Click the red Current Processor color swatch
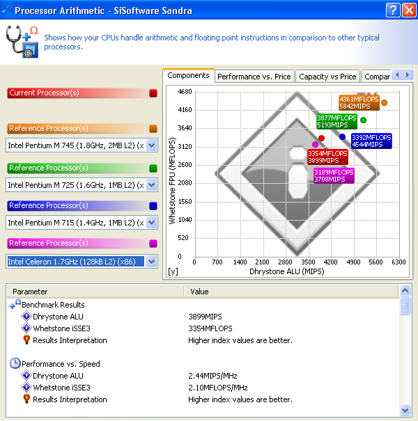 [153, 93]
